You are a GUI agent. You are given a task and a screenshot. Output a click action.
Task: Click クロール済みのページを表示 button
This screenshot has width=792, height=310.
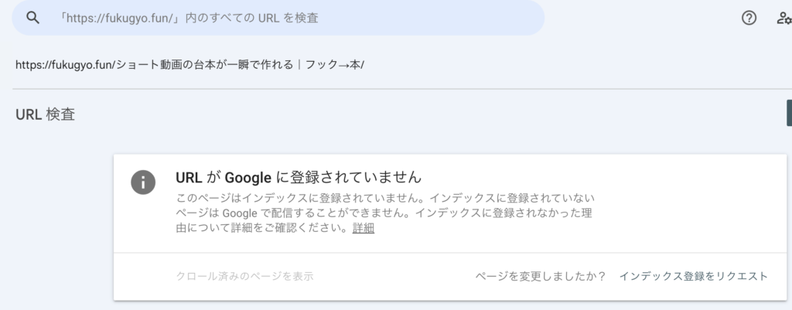click(x=245, y=276)
